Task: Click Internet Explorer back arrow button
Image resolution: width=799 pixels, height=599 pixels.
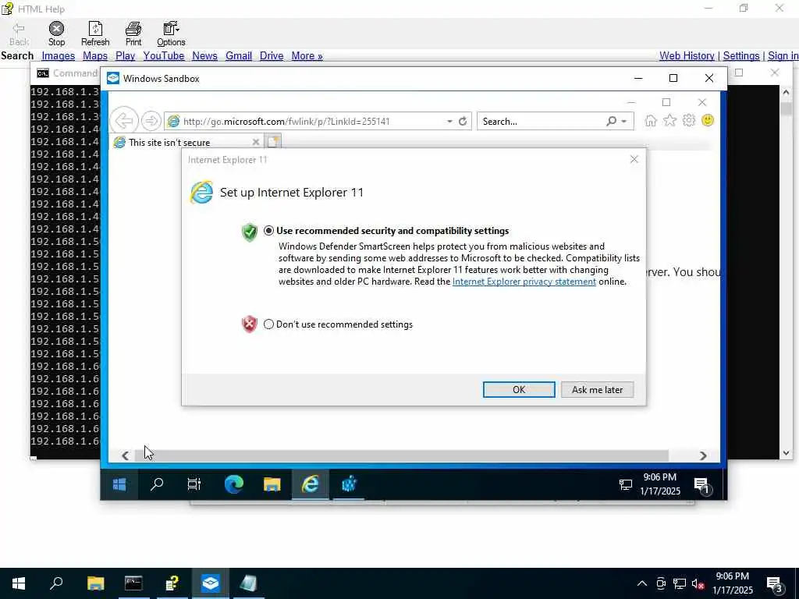Action: [x=124, y=121]
